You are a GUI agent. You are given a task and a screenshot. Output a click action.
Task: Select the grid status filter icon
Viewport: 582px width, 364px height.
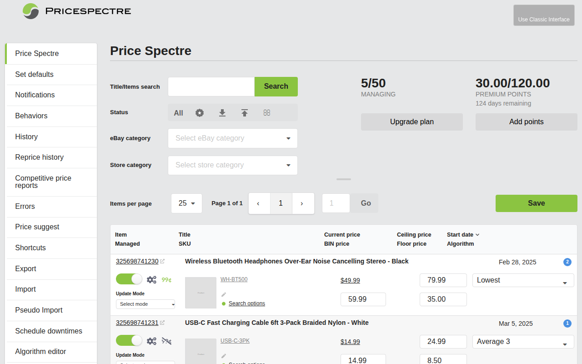[x=267, y=112]
